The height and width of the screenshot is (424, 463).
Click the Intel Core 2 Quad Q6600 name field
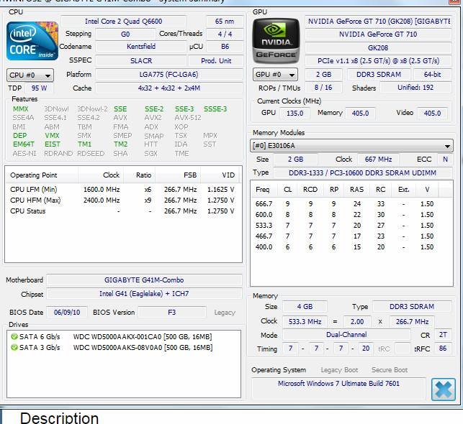tap(123, 22)
